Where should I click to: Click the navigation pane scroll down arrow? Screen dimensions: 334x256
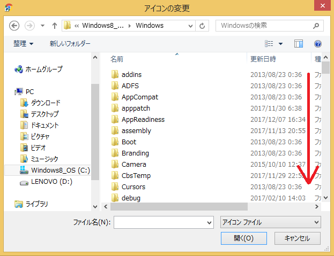tap(95, 206)
